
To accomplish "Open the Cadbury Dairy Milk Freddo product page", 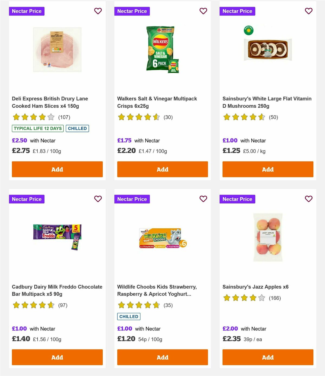I will (57, 290).
